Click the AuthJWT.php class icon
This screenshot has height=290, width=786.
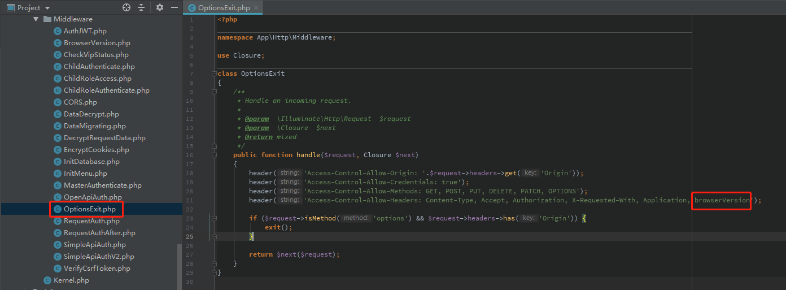(x=57, y=31)
